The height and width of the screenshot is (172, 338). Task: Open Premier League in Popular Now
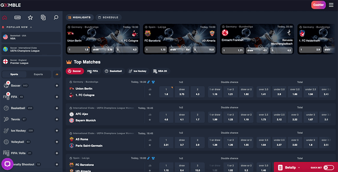(31, 62)
